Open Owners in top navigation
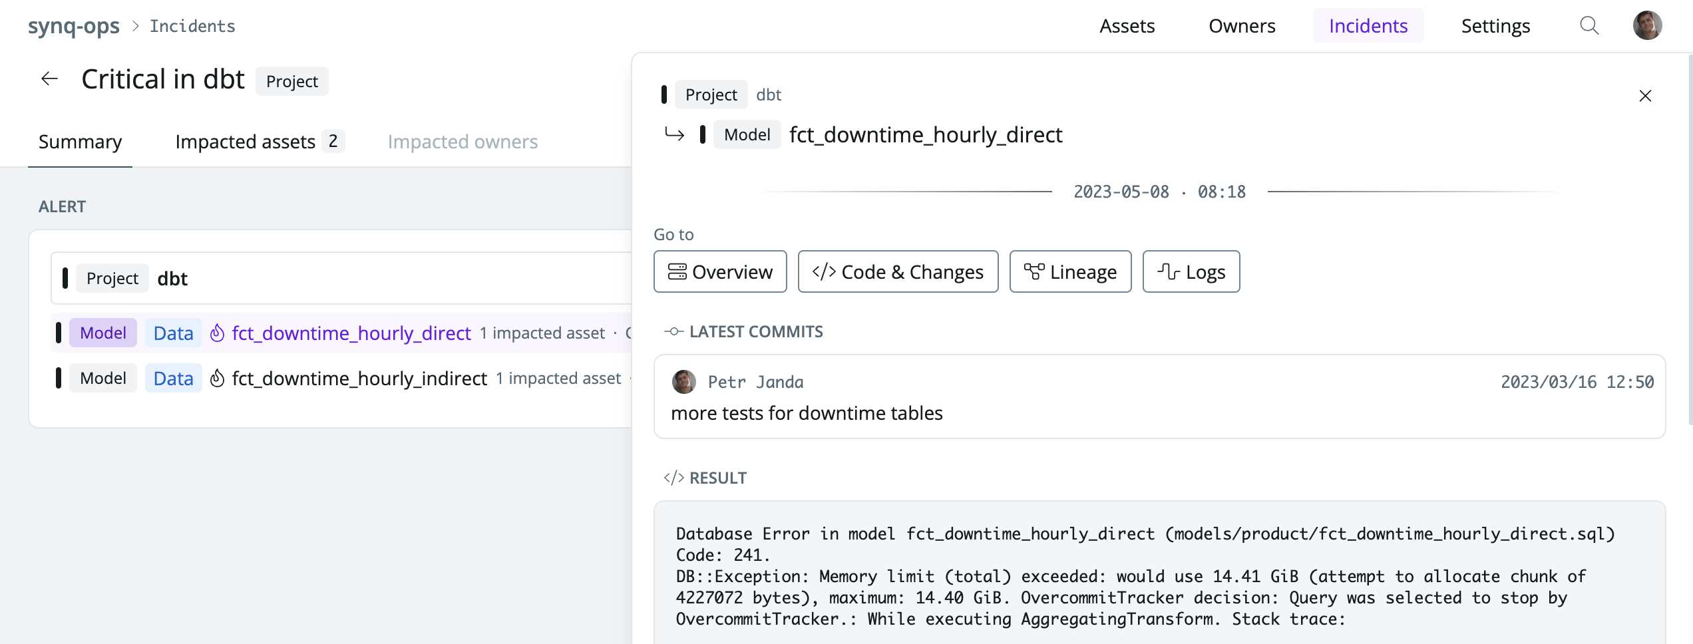Viewport: 1693px width, 644px height. click(1242, 26)
